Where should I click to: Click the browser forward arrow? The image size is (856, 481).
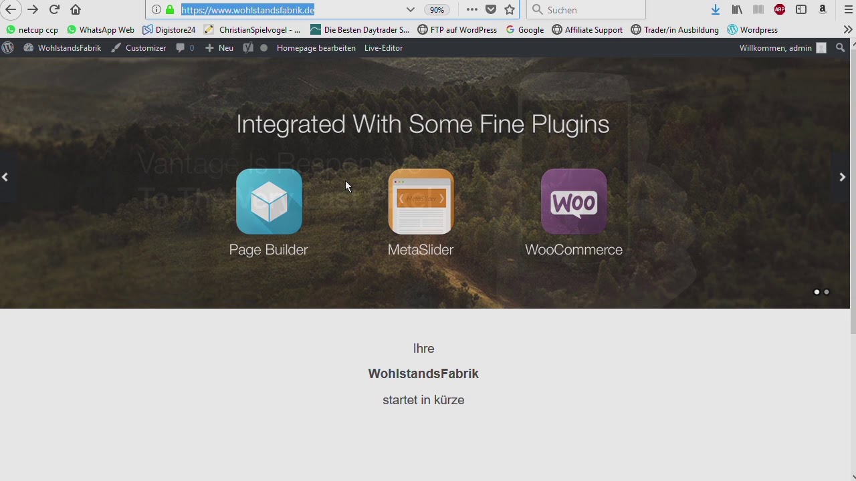pyautogui.click(x=33, y=9)
